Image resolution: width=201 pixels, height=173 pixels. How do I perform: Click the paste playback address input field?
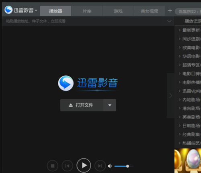84,21
